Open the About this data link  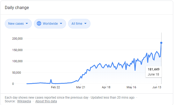(46, 101)
